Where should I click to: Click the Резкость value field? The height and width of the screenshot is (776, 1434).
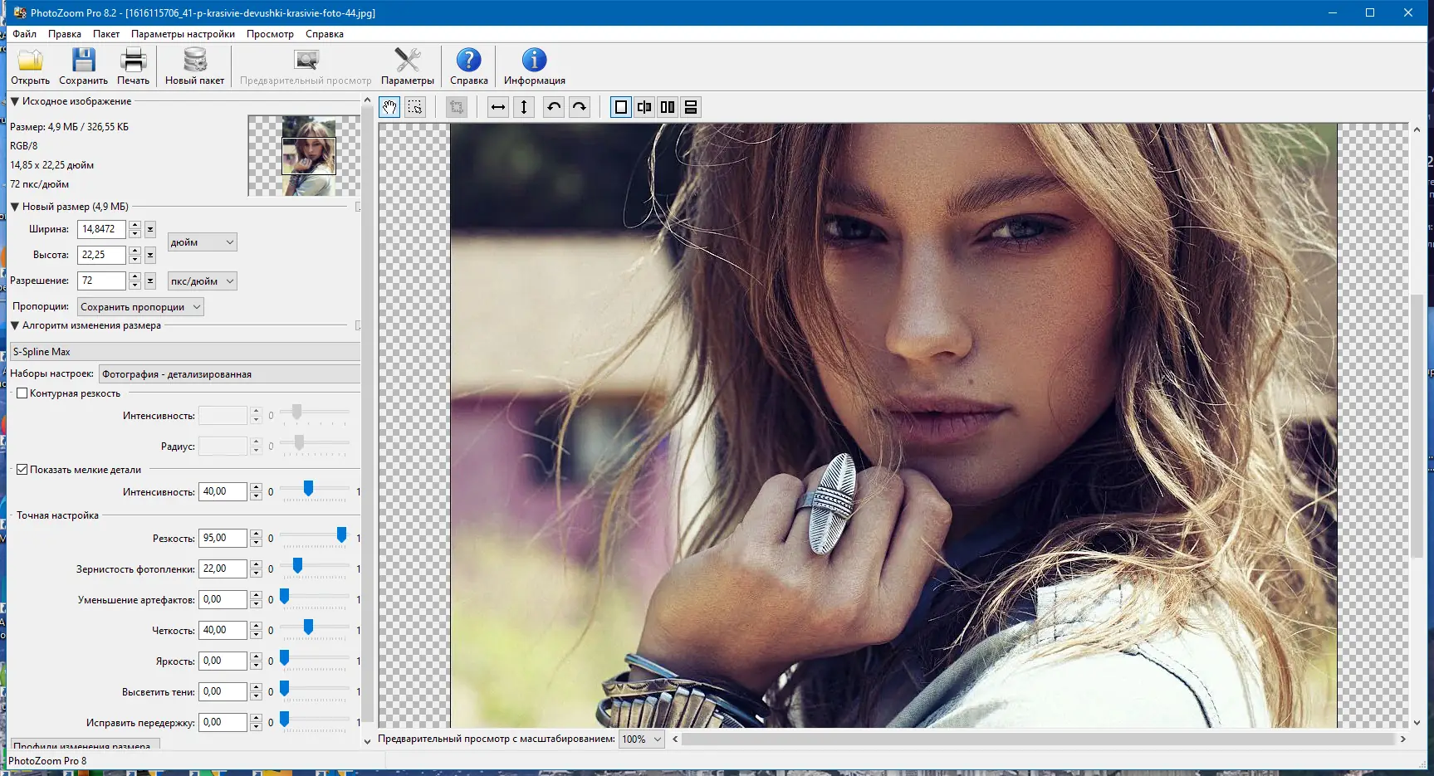tap(223, 538)
